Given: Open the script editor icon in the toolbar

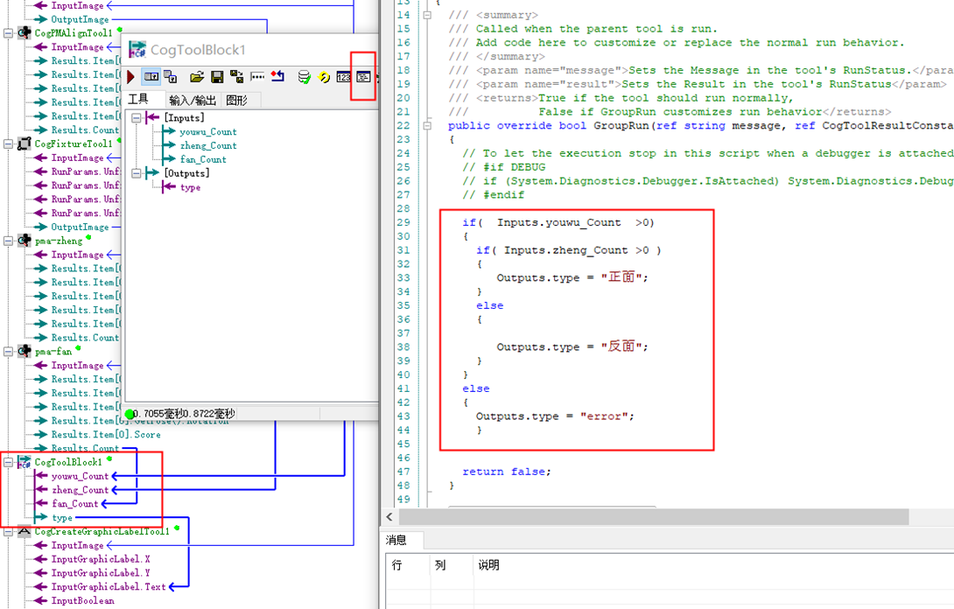Looking at the screenshot, I should [x=363, y=77].
